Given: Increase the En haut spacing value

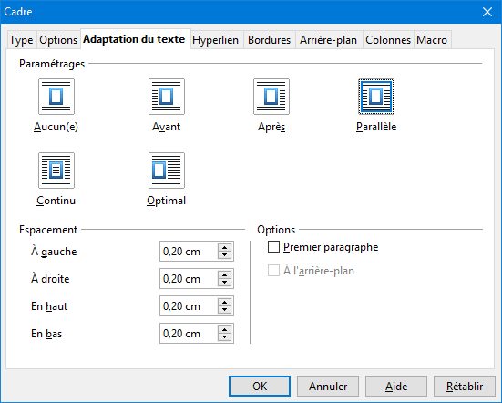Looking at the screenshot, I should 224,302.
